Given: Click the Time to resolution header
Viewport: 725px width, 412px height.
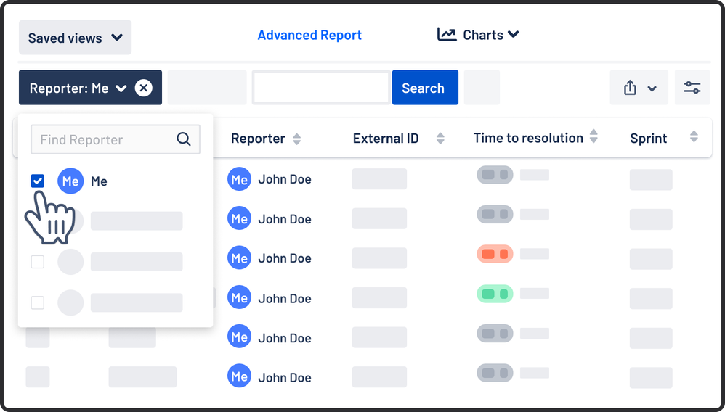Looking at the screenshot, I should pyautogui.click(x=528, y=138).
